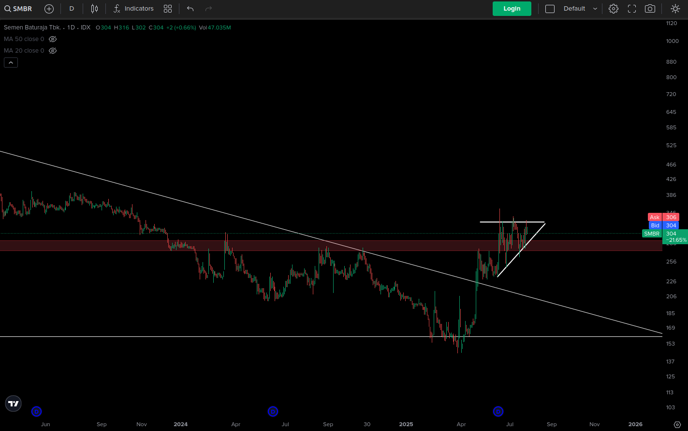Click the event marker near Jul 2025
The width and height of the screenshot is (688, 431).
pyautogui.click(x=498, y=412)
